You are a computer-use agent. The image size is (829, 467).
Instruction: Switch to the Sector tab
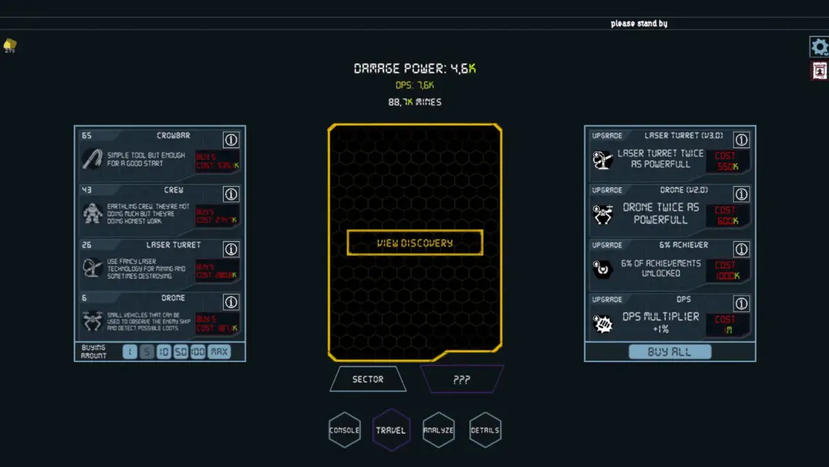(367, 379)
